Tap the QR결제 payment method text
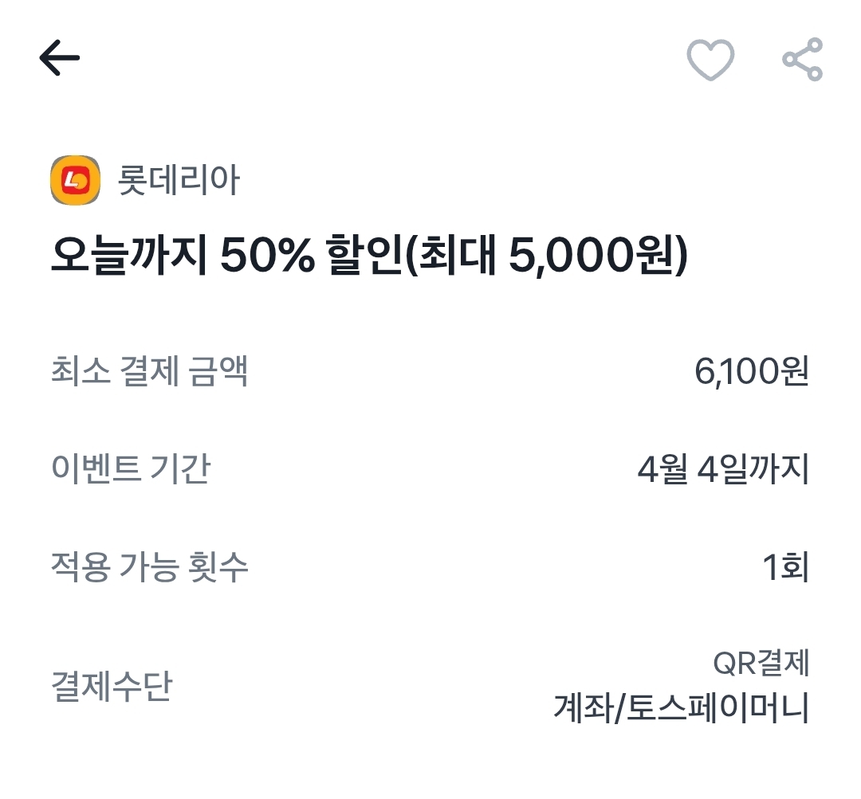Viewport: 861px width, 799px height. (761, 663)
